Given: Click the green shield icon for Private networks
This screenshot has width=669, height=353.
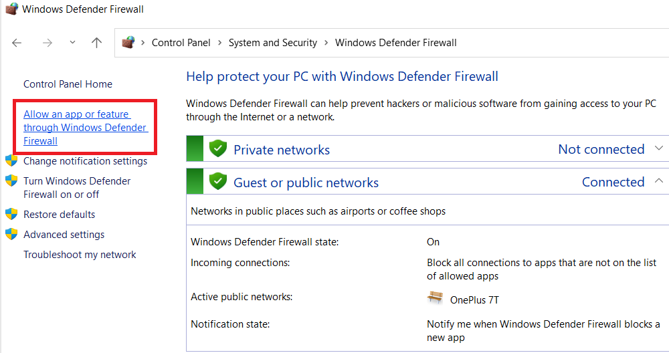Looking at the screenshot, I should point(218,148).
